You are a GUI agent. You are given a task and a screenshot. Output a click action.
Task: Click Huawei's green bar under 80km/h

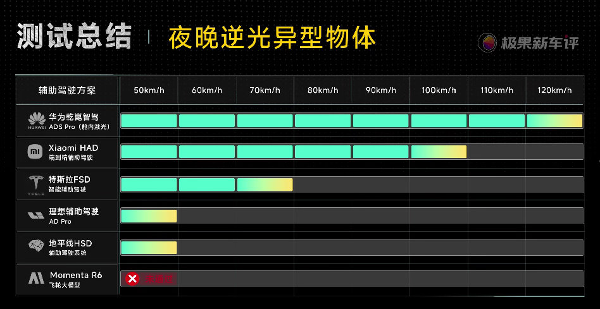pos(323,121)
